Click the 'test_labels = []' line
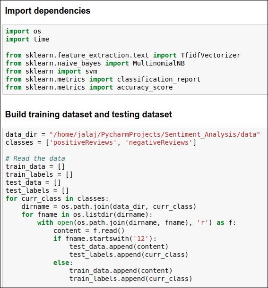 (37, 190)
